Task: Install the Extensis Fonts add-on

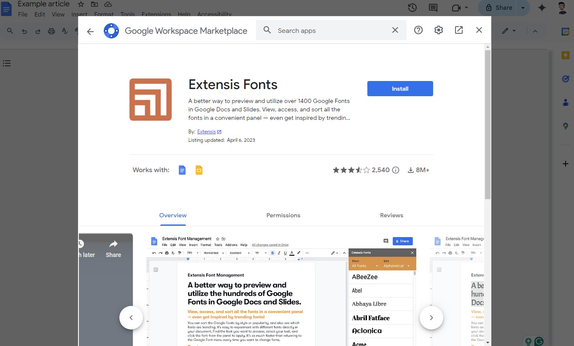Action: point(400,89)
